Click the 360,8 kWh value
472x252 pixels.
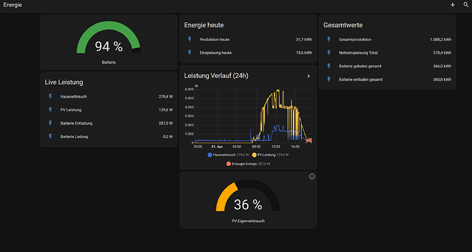pos(442,80)
